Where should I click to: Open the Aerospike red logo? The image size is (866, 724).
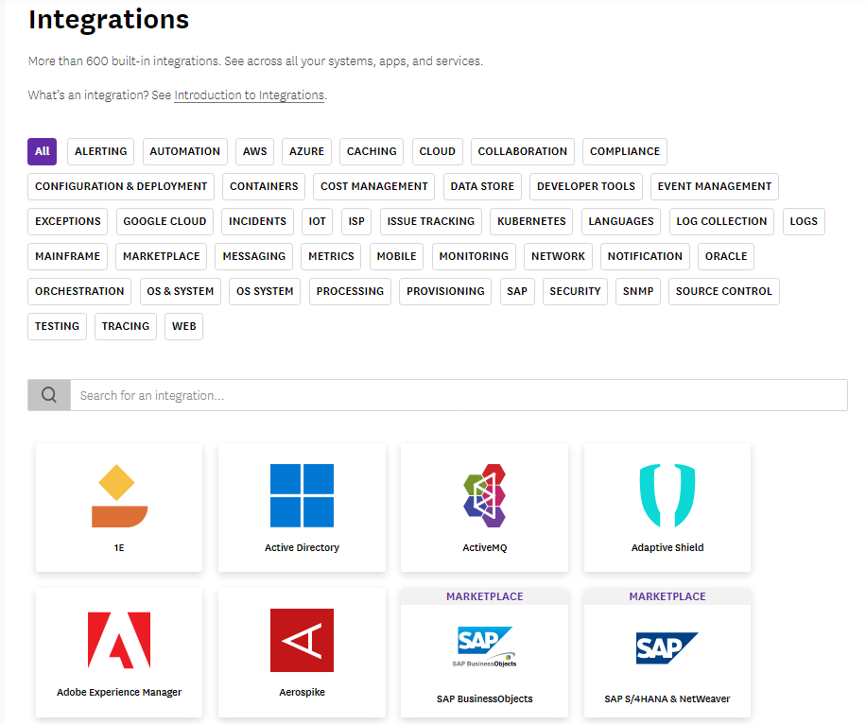tap(302, 640)
